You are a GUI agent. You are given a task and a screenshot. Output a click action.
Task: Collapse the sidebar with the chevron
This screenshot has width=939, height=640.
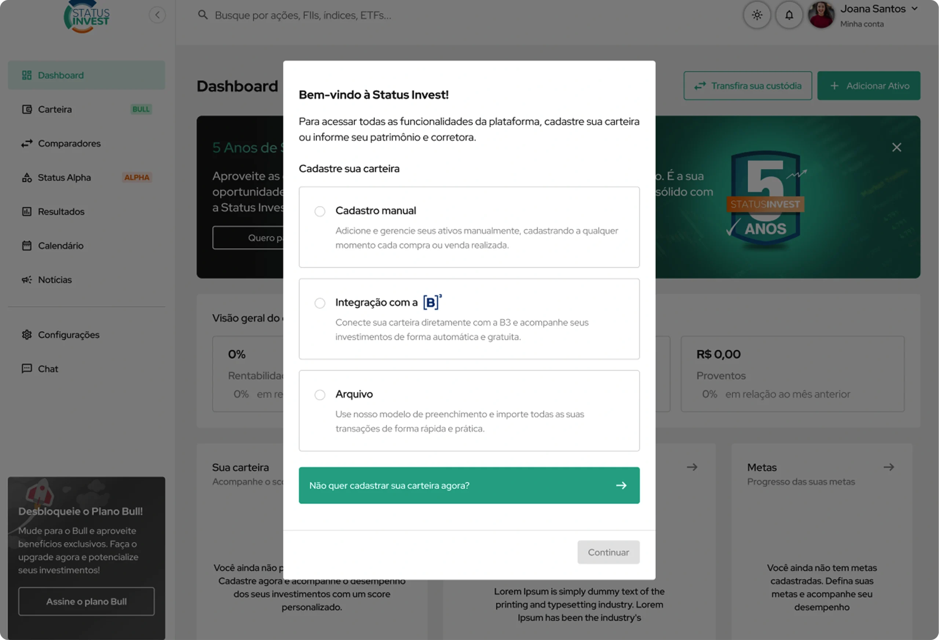(x=158, y=15)
